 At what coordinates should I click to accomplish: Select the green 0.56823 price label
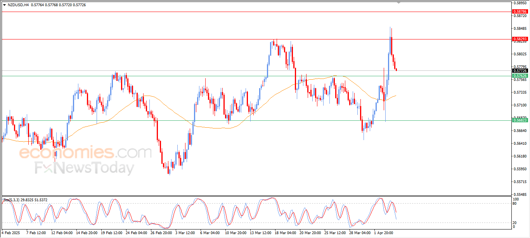pos(520,120)
